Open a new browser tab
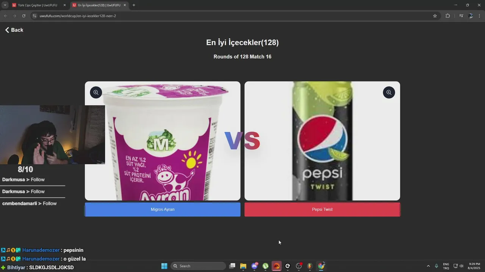This screenshot has width=485, height=272. click(x=134, y=5)
